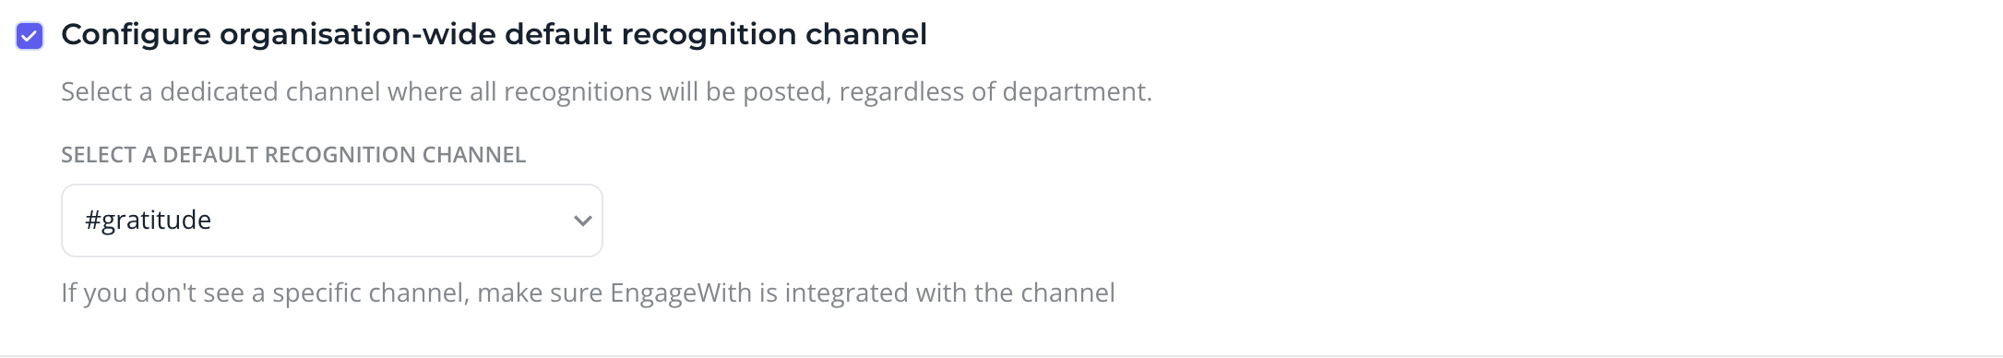
Task: Click the 'SELECT A DEFAULT RECOGNITION CHANNEL' label
Action: (x=293, y=155)
